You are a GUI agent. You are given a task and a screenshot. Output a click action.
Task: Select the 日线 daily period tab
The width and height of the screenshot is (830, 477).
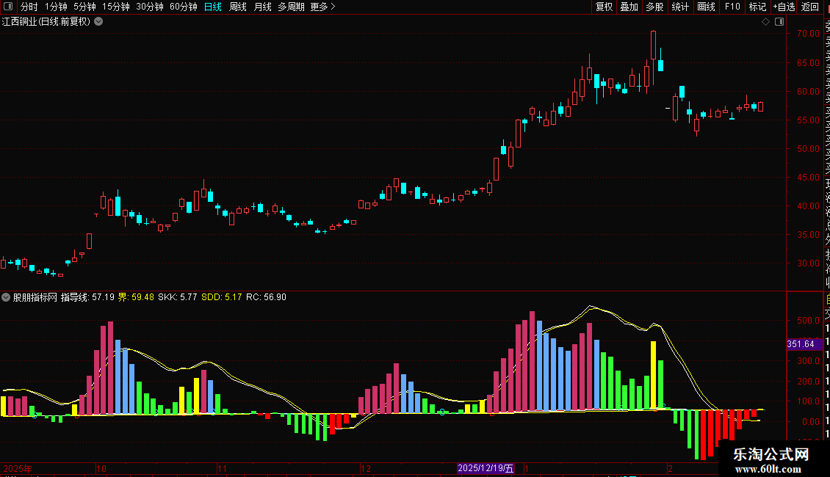213,7
